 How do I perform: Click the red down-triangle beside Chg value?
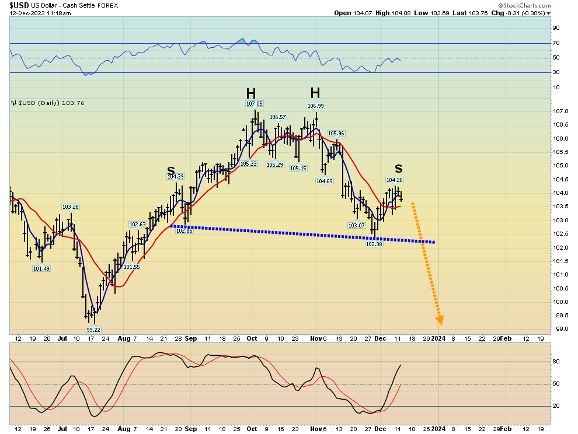click(x=548, y=13)
